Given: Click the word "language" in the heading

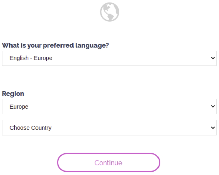Looking at the screenshot, I should (x=92, y=46).
